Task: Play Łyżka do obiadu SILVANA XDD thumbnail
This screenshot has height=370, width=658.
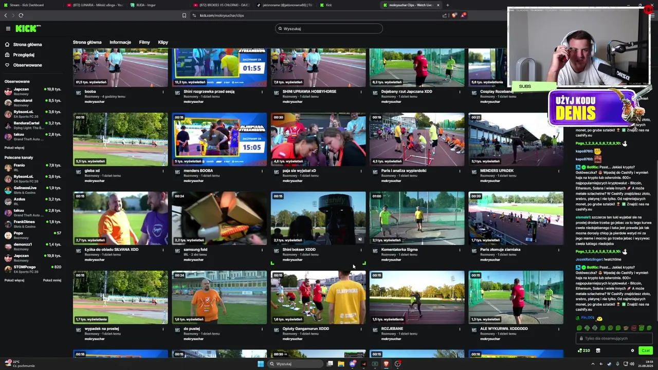Action: coord(120,218)
